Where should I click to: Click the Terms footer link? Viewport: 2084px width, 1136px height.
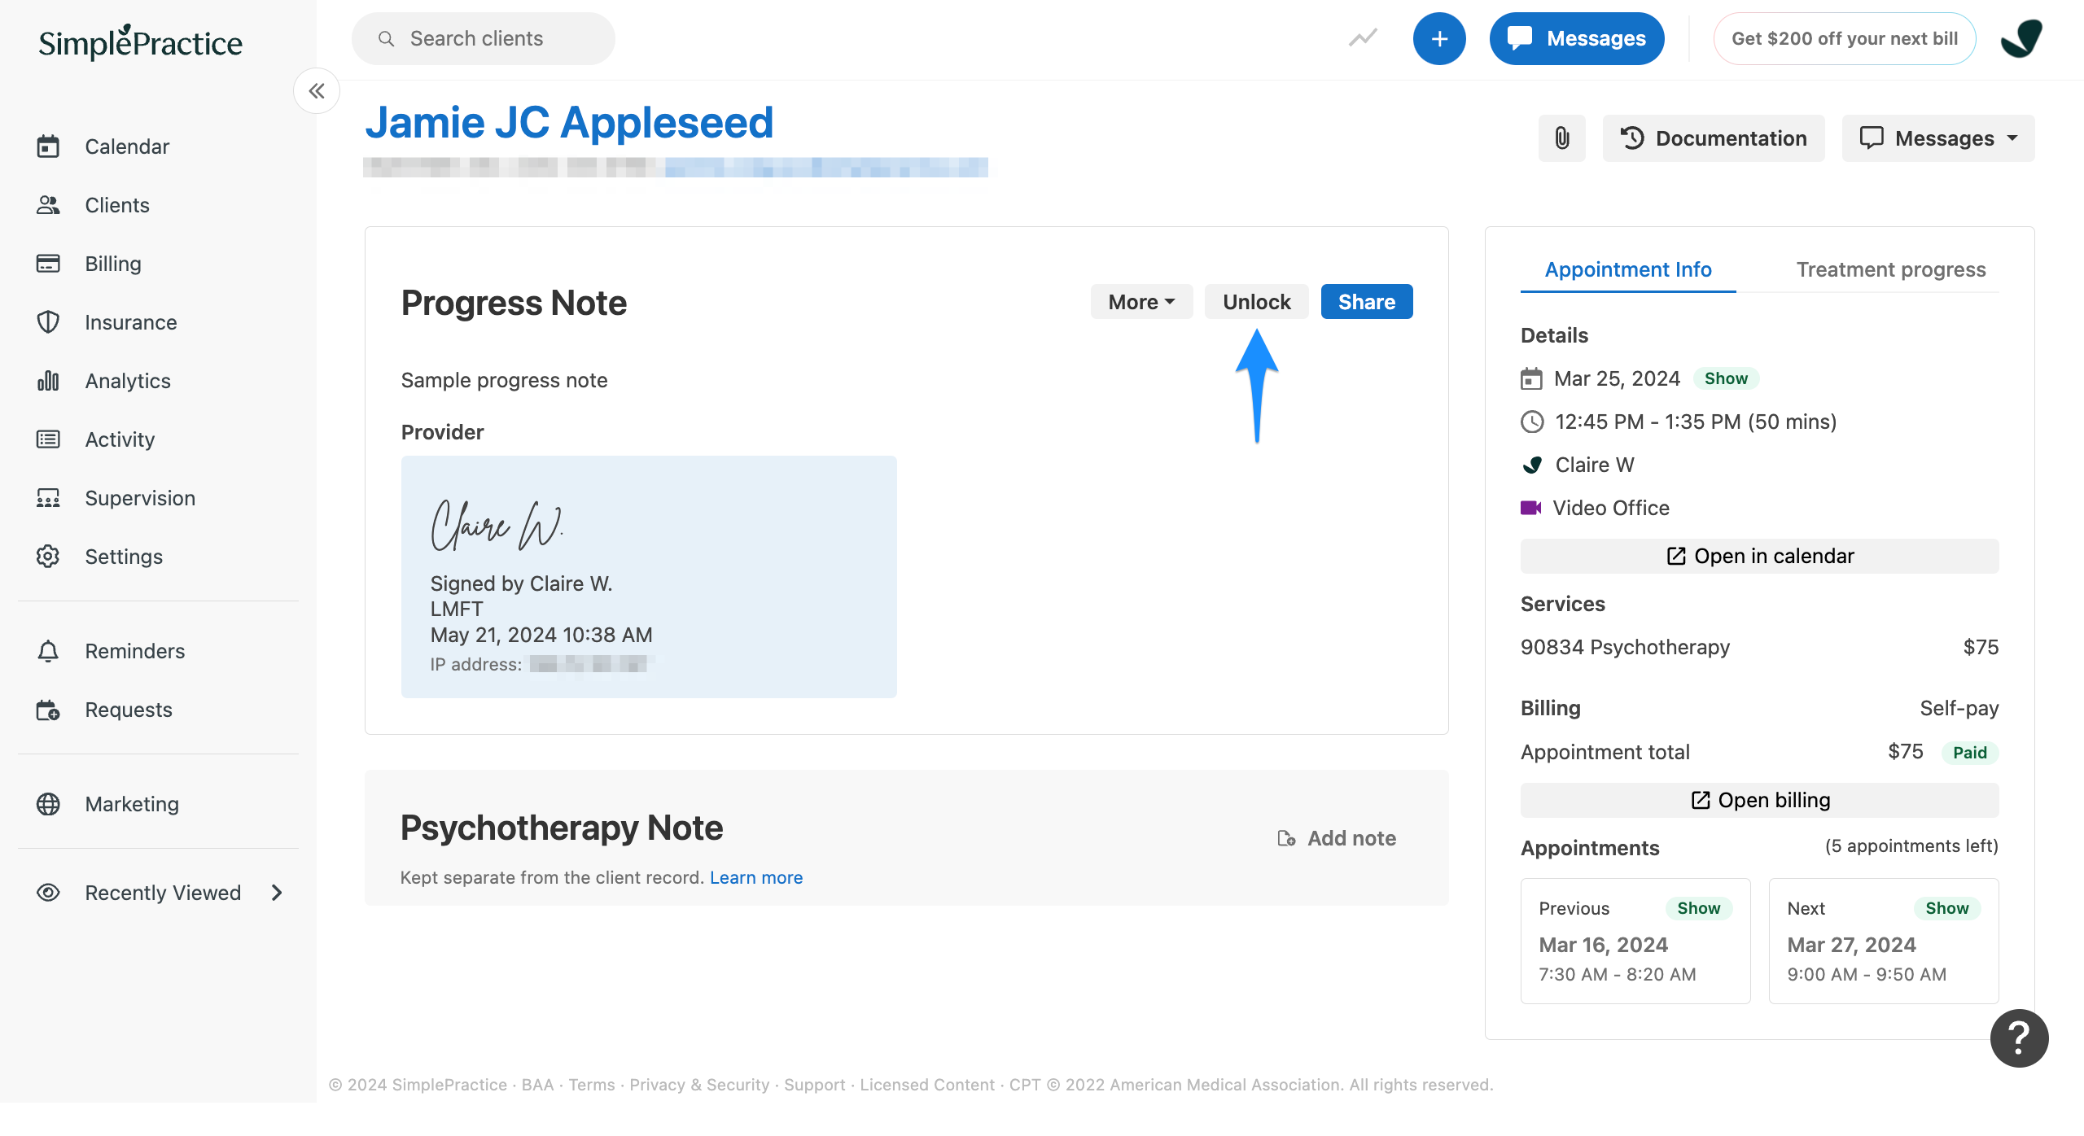coord(592,1085)
